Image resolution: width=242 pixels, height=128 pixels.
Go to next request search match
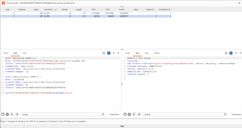coord(17,114)
